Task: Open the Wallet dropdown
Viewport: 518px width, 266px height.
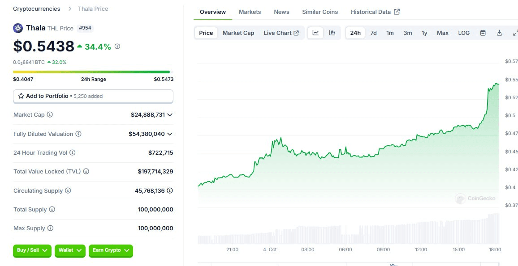Action: [70, 250]
